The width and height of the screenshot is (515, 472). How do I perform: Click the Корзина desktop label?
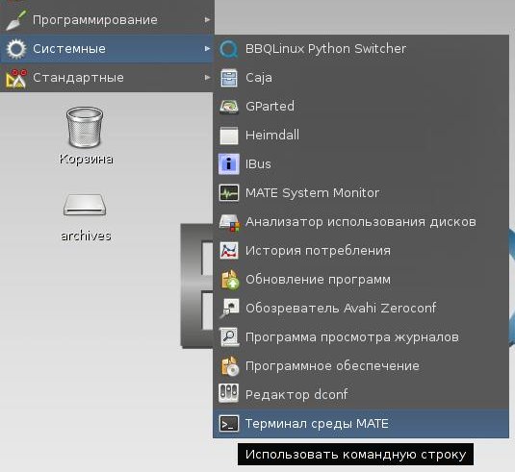[x=86, y=159]
